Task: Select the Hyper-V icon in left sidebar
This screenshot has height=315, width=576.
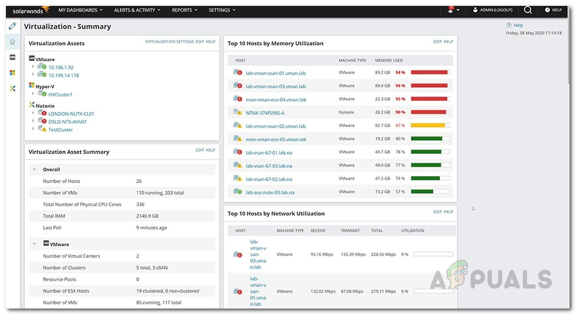Action: [12, 72]
